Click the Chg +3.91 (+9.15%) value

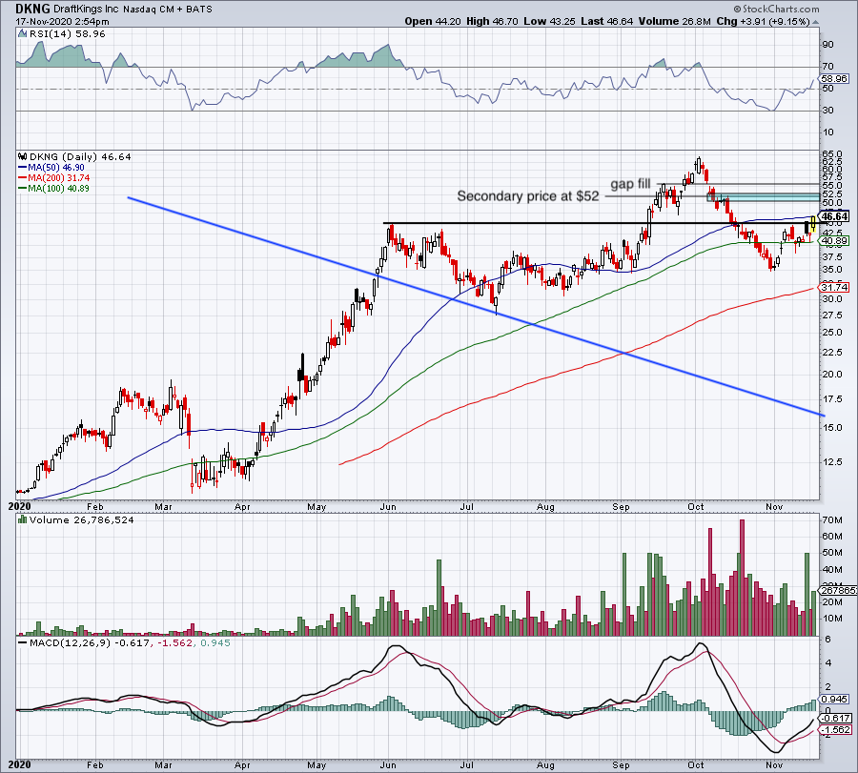[x=763, y=21]
